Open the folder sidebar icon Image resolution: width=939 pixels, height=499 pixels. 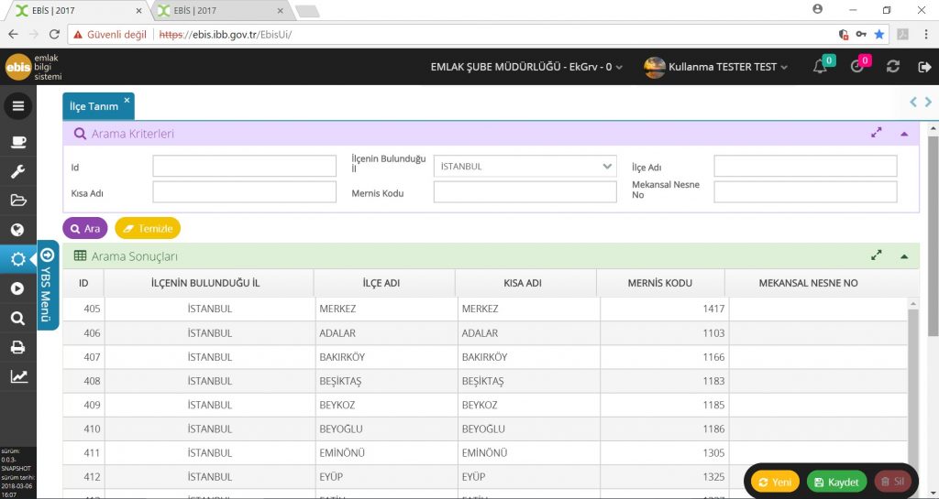pyautogui.click(x=18, y=201)
